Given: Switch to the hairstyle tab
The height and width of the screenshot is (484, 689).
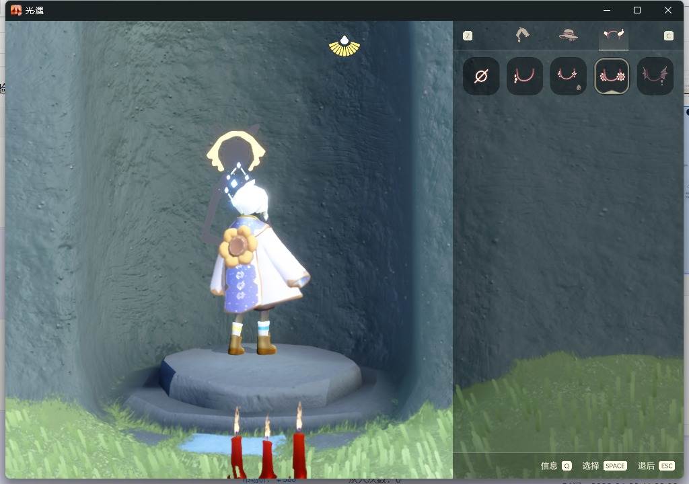Looking at the screenshot, I should point(522,35).
